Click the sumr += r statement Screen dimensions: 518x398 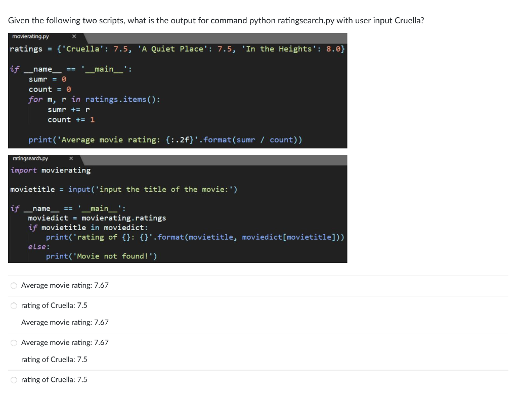(62, 109)
